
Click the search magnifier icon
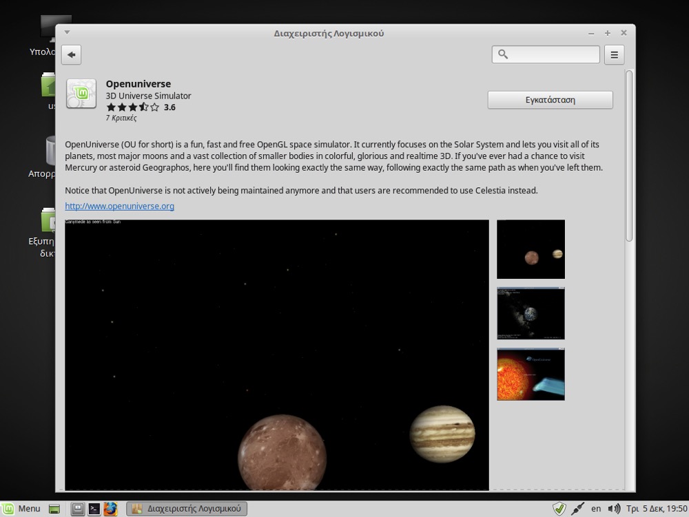pos(503,54)
